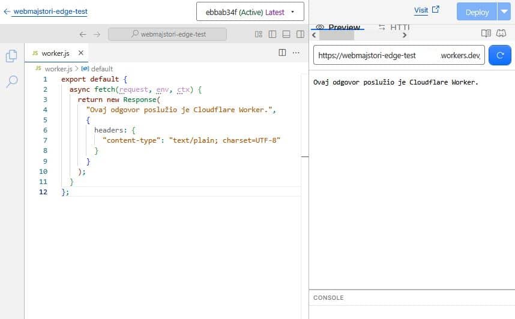Toggle the primary sidebar layout icon
The width and height of the screenshot is (515, 319).
pyautogui.click(x=273, y=34)
